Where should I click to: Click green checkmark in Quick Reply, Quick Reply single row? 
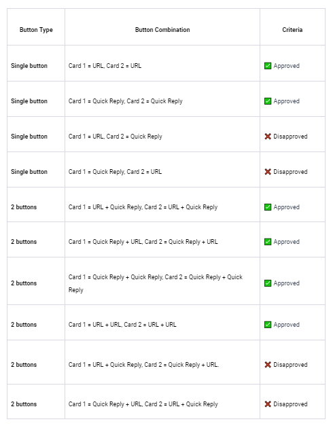268,101
